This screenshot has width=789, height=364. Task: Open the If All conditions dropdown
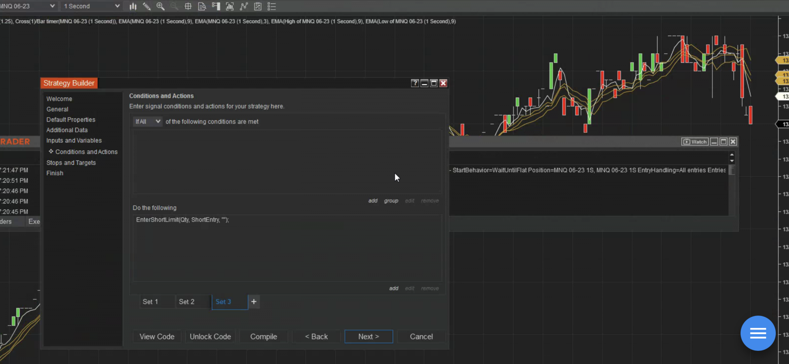[147, 121]
